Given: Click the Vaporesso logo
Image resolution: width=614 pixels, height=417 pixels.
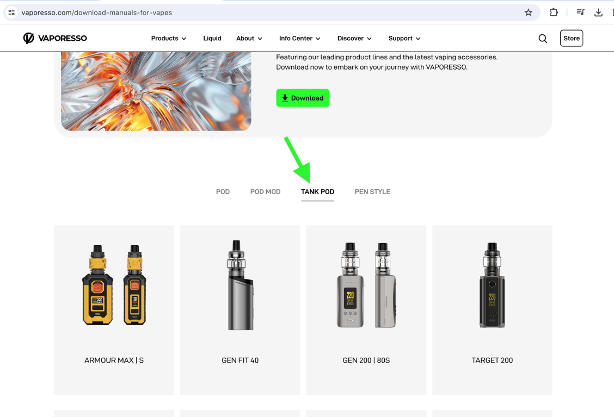Looking at the screenshot, I should 55,38.
